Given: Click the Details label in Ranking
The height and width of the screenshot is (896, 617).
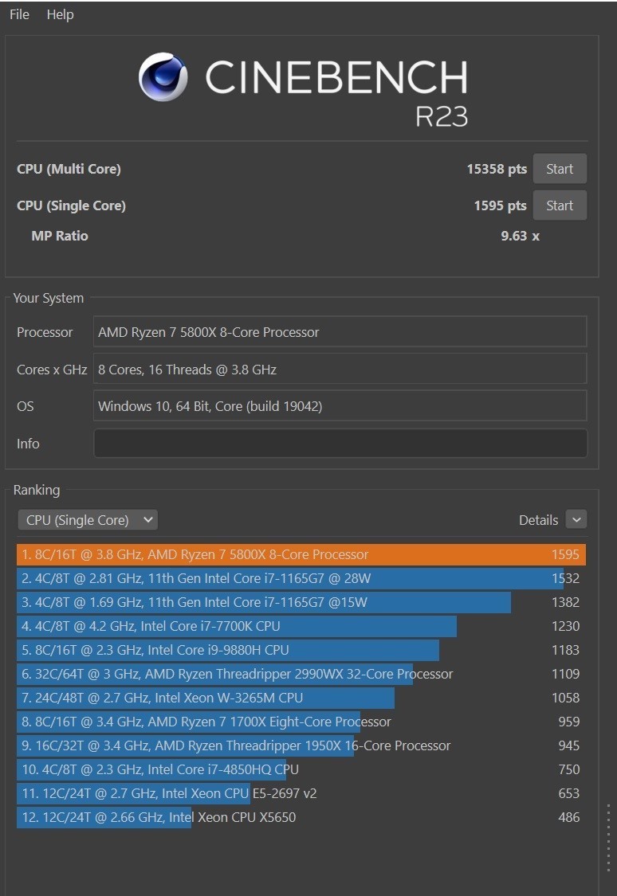Looking at the screenshot, I should click(x=538, y=520).
